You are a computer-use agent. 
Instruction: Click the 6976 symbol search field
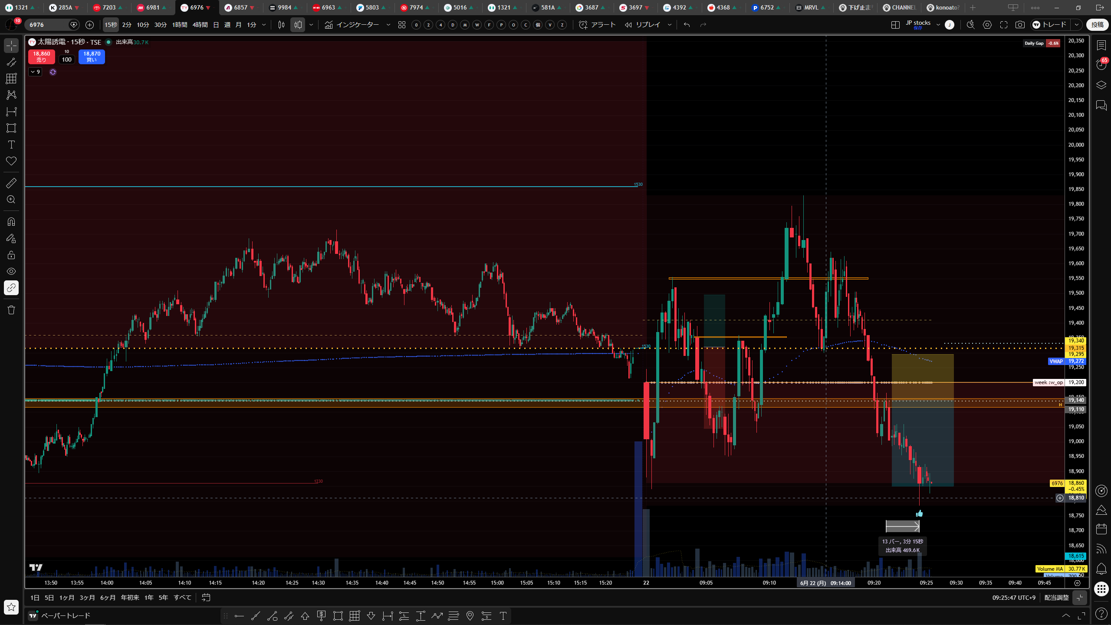click(x=48, y=25)
